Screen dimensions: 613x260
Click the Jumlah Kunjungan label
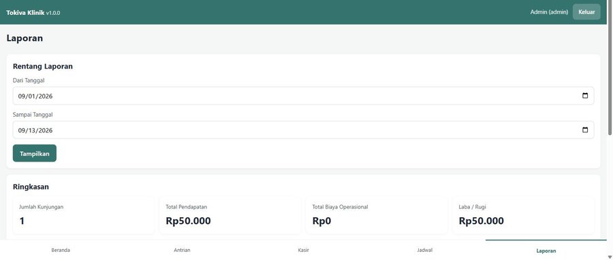tap(41, 207)
